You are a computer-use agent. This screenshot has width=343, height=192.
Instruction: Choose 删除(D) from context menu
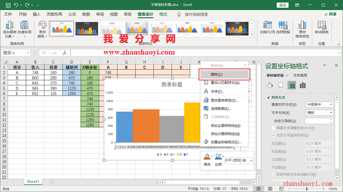[x=224, y=74]
